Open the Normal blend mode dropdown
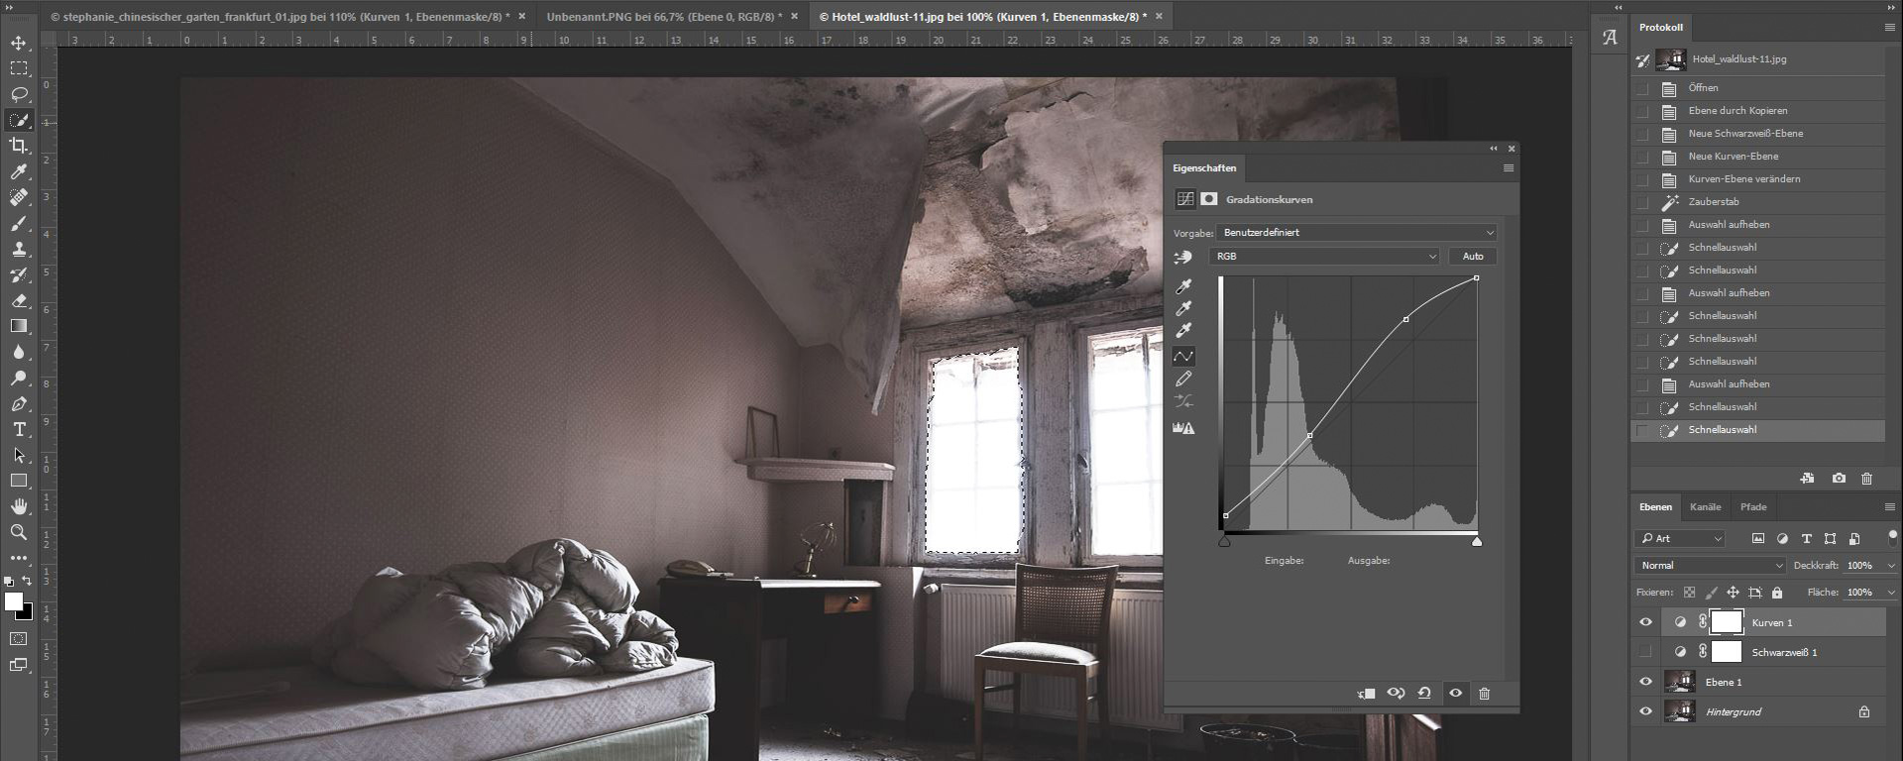This screenshot has height=761, width=1903. pyautogui.click(x=1710, y=566)
